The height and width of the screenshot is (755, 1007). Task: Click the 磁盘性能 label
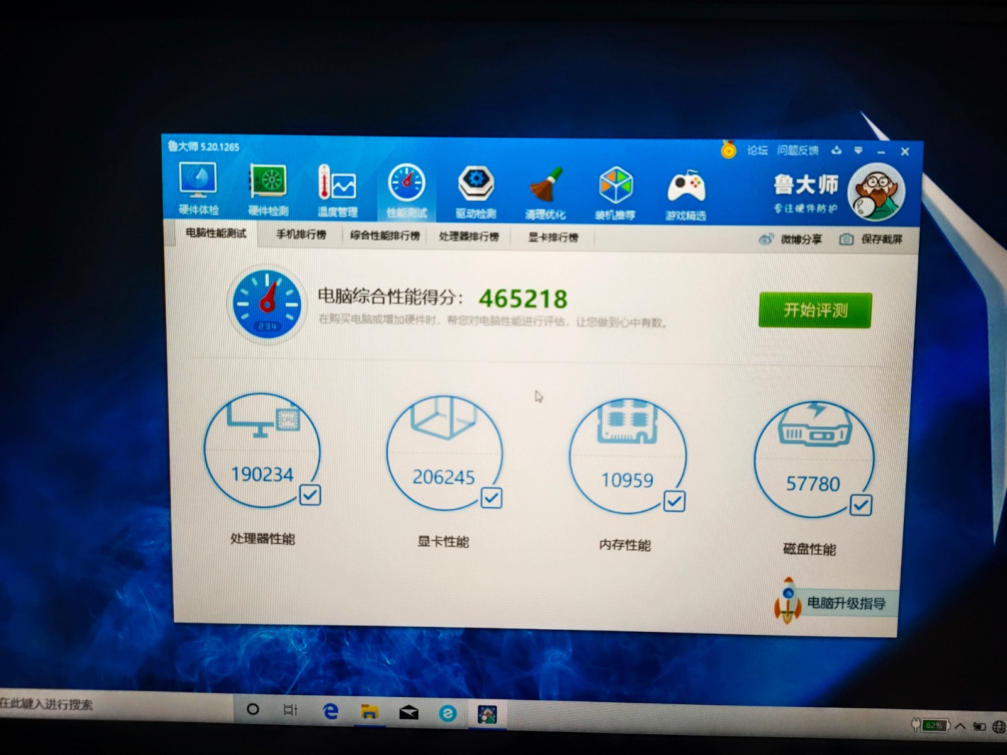[x=809, y=549]
